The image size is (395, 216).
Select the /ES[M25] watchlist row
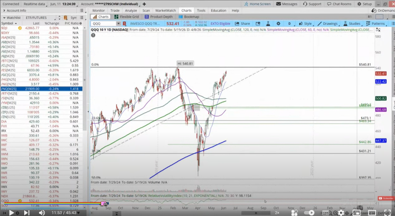41,70
